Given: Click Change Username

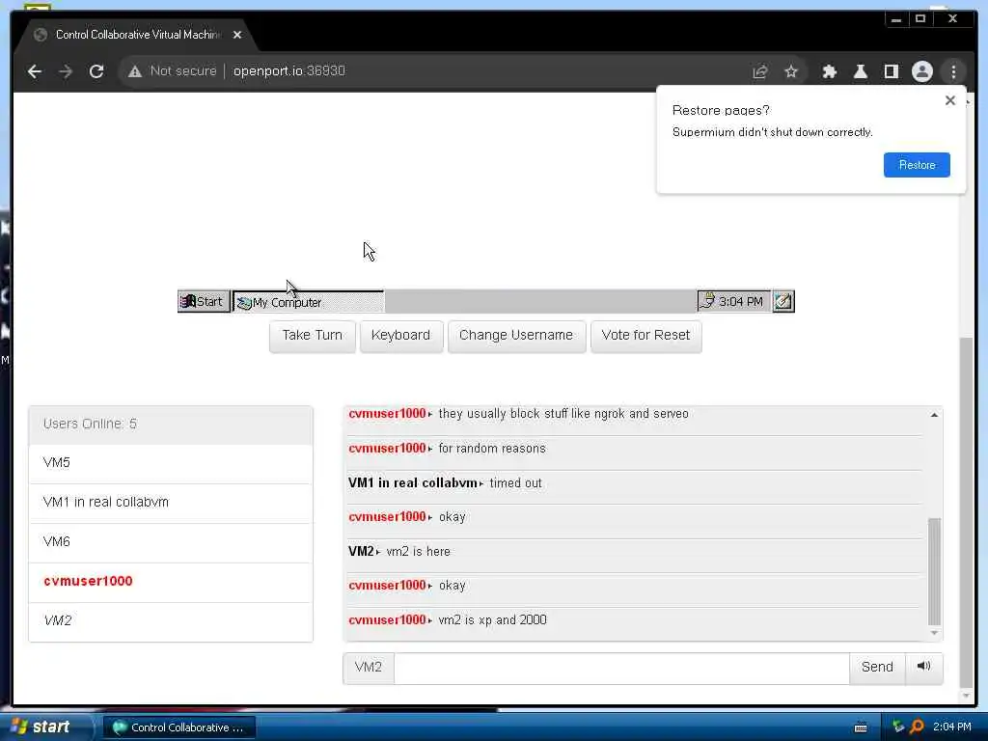Looking at the screenshot, I should click(516, 335).
